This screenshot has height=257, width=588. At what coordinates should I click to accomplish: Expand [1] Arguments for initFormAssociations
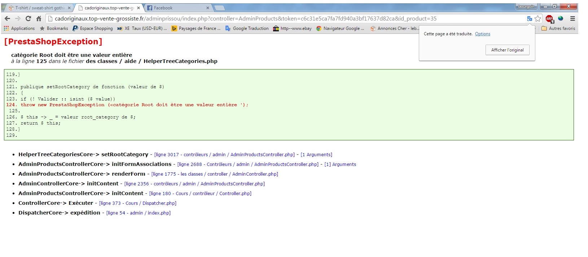point(340,164)
